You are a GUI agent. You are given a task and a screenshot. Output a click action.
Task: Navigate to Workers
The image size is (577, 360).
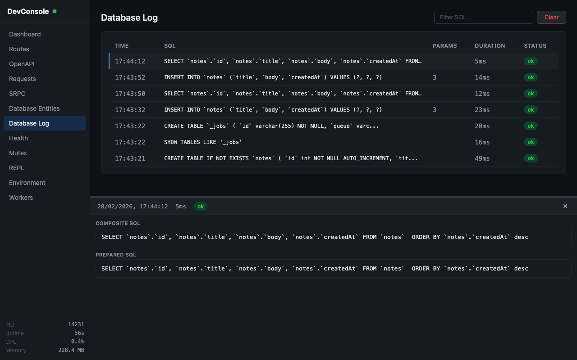pyautogui.click(x=45, y=198)
